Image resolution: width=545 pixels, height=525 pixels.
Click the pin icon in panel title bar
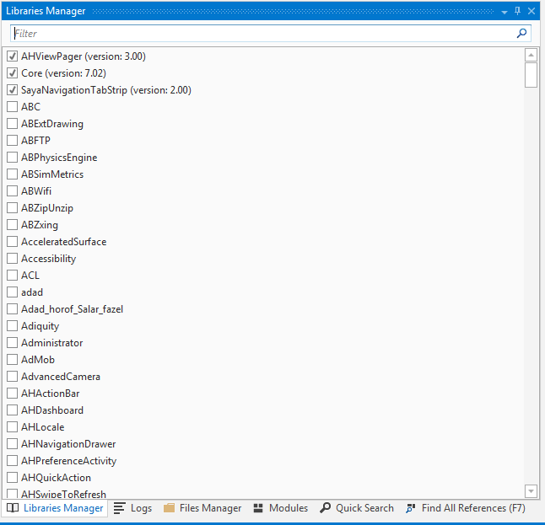point(517,11)
